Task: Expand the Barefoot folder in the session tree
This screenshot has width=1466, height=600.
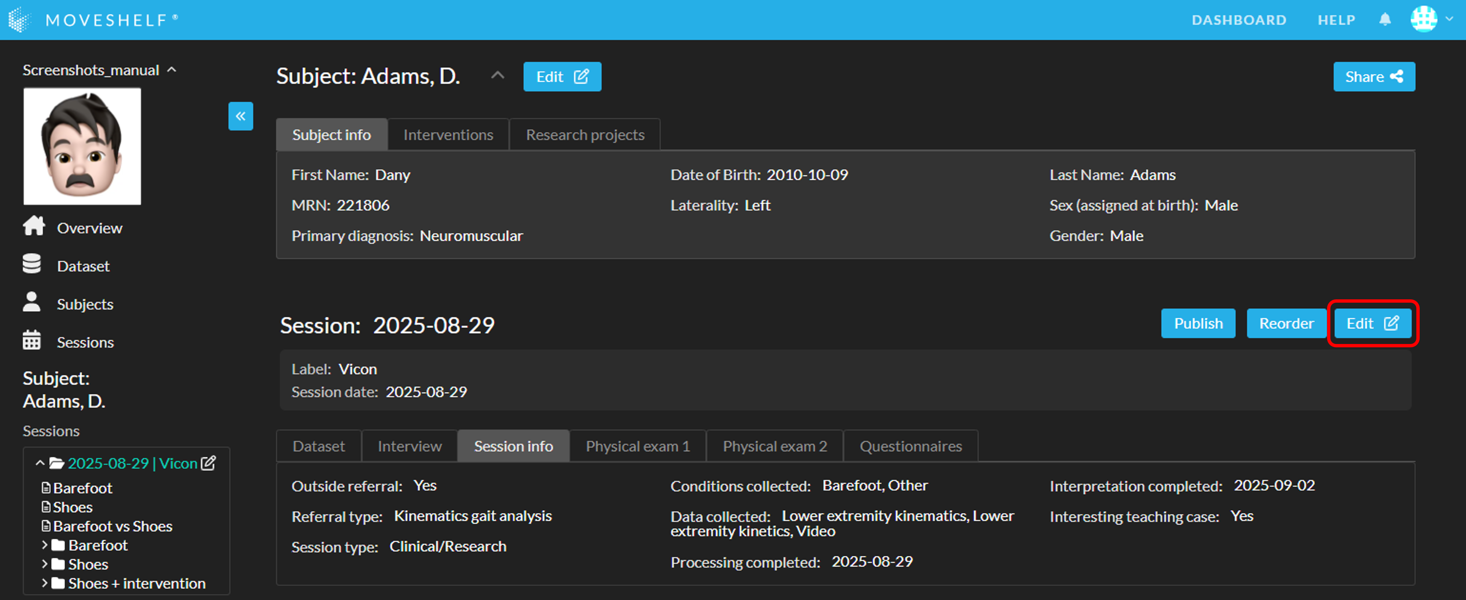Action: pyautogui.click(x=44, y=545)
